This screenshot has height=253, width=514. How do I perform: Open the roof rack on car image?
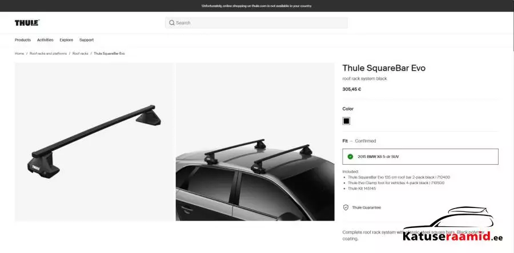click(255, 141)
